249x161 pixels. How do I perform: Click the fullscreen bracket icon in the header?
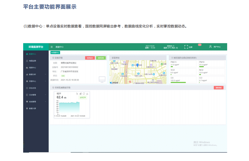click(186, 47)
